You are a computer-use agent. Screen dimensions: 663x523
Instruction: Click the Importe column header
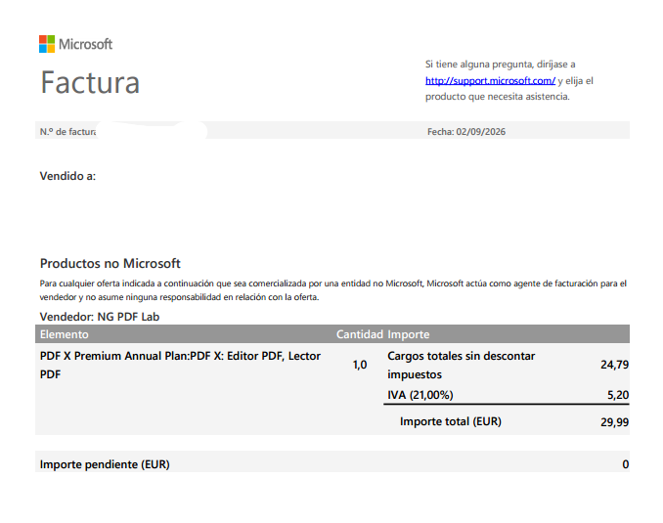pos(409,334)
